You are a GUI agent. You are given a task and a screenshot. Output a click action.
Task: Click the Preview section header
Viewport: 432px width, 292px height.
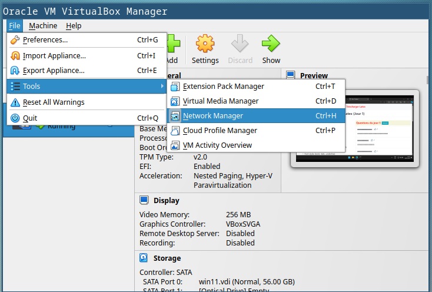point(314,75)
